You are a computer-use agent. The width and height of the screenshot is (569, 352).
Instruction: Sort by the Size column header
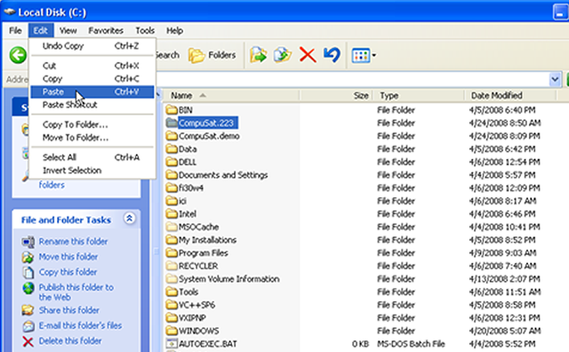coord(336,95)
